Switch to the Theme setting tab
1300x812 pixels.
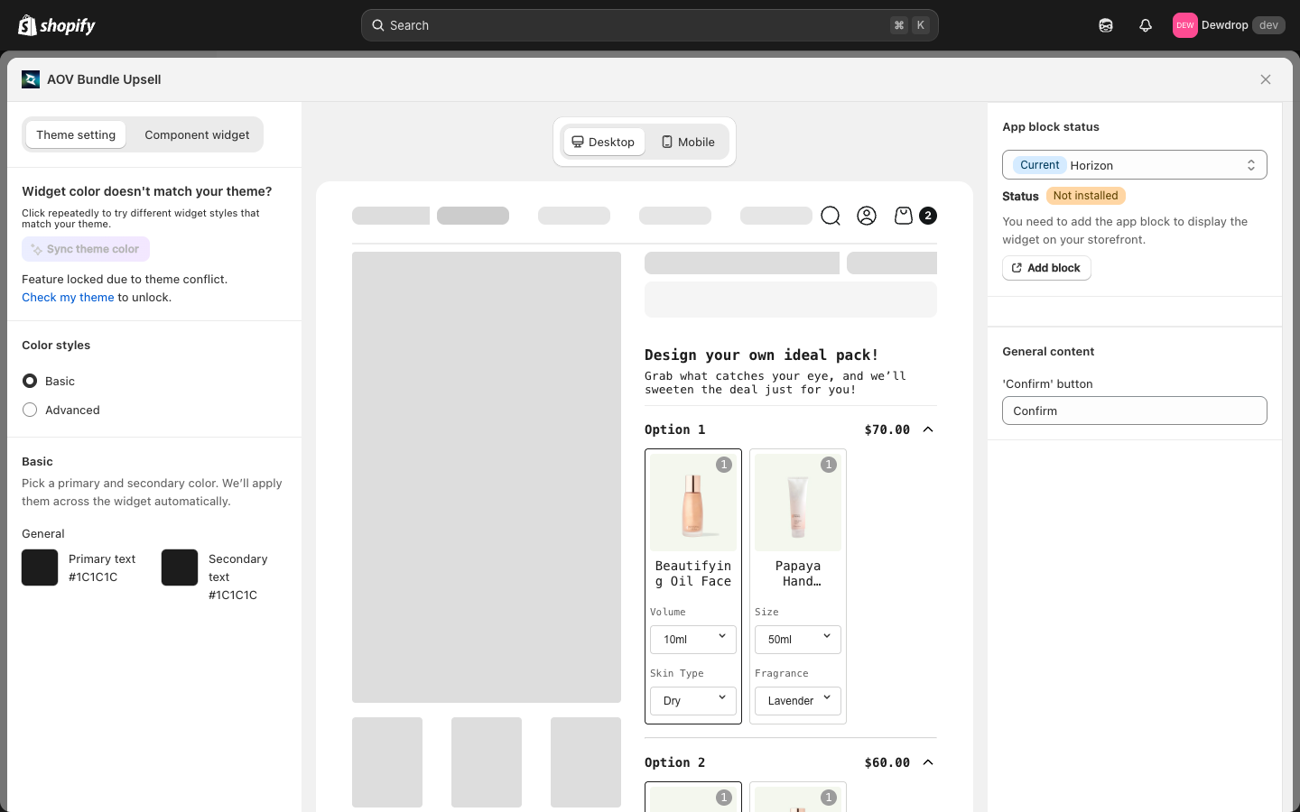click(76, 134)
